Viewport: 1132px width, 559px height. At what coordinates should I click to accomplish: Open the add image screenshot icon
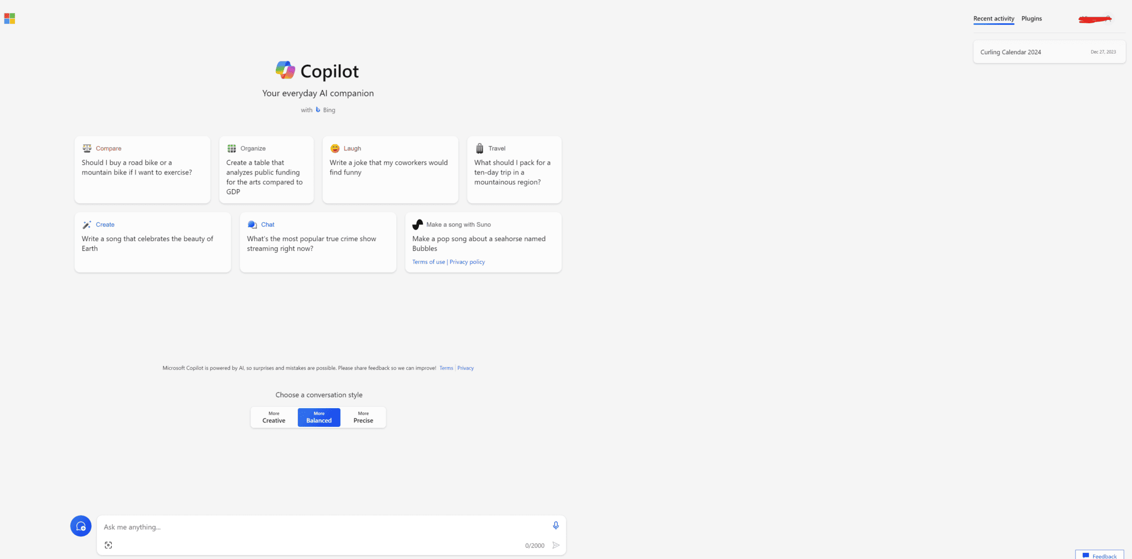tap(108, 545)
